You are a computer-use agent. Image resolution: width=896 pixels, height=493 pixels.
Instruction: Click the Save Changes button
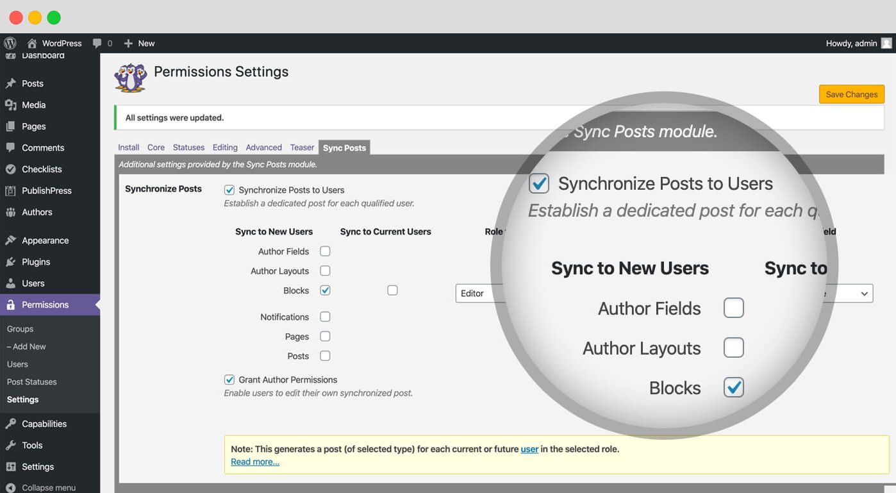click(x=852, y=94)
